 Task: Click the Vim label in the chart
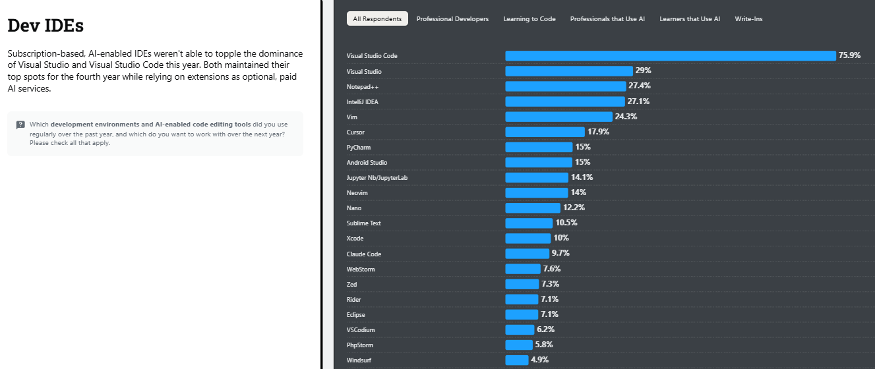tap(352, 117)
